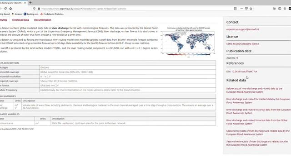Select the 'GRIB and NetCDF' format cell
This screenshot has width=291, height=163.
pos(127,86)
